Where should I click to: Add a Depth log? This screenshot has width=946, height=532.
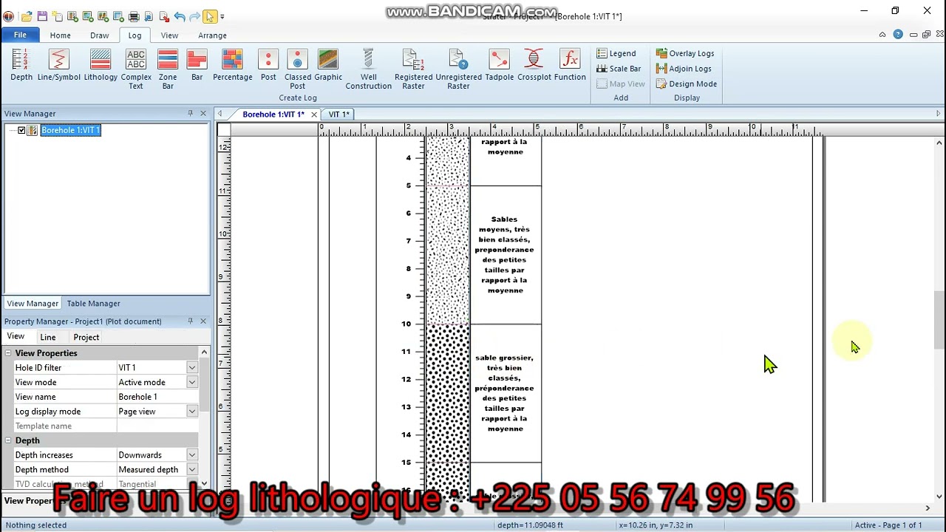[x=21, y=65]
